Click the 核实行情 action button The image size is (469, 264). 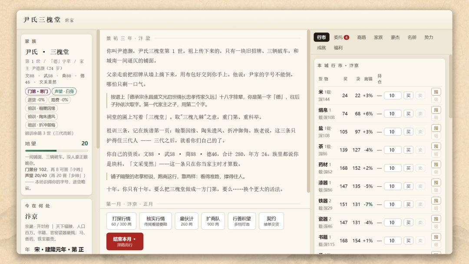click(155, 221)
